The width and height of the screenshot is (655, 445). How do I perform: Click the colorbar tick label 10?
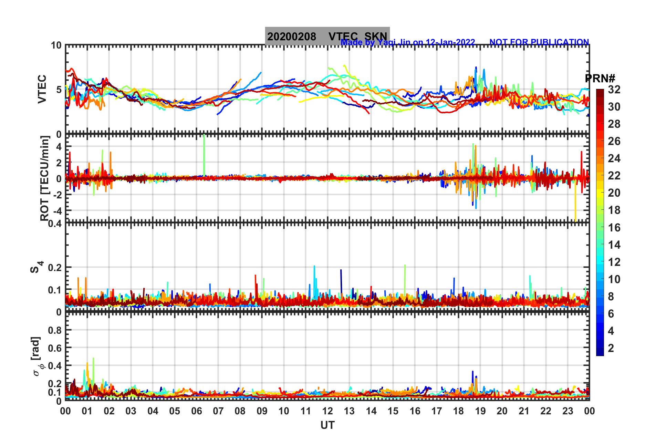(614, 279)
